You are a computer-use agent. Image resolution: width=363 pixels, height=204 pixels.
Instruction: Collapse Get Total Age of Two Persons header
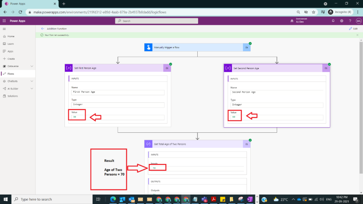[197, 144]
